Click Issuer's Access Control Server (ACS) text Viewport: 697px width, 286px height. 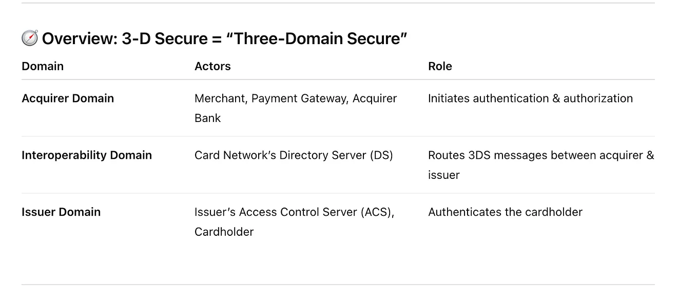click(294, 212)
